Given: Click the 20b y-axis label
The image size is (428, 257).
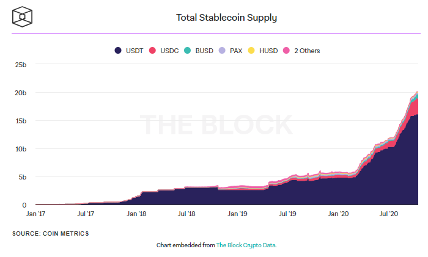Looking at the screenshot, I should [21, 93].
